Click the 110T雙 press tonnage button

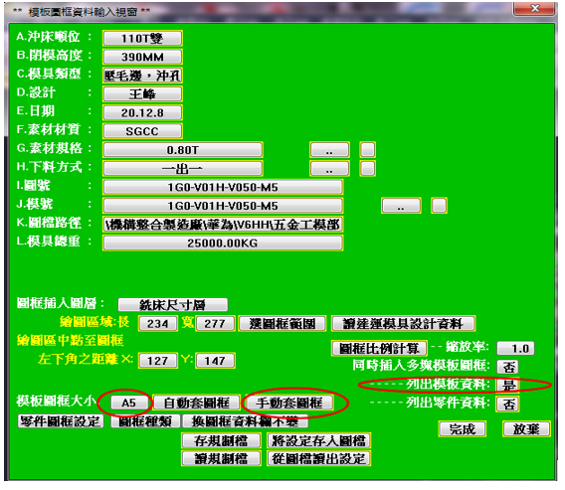(142, 38)
